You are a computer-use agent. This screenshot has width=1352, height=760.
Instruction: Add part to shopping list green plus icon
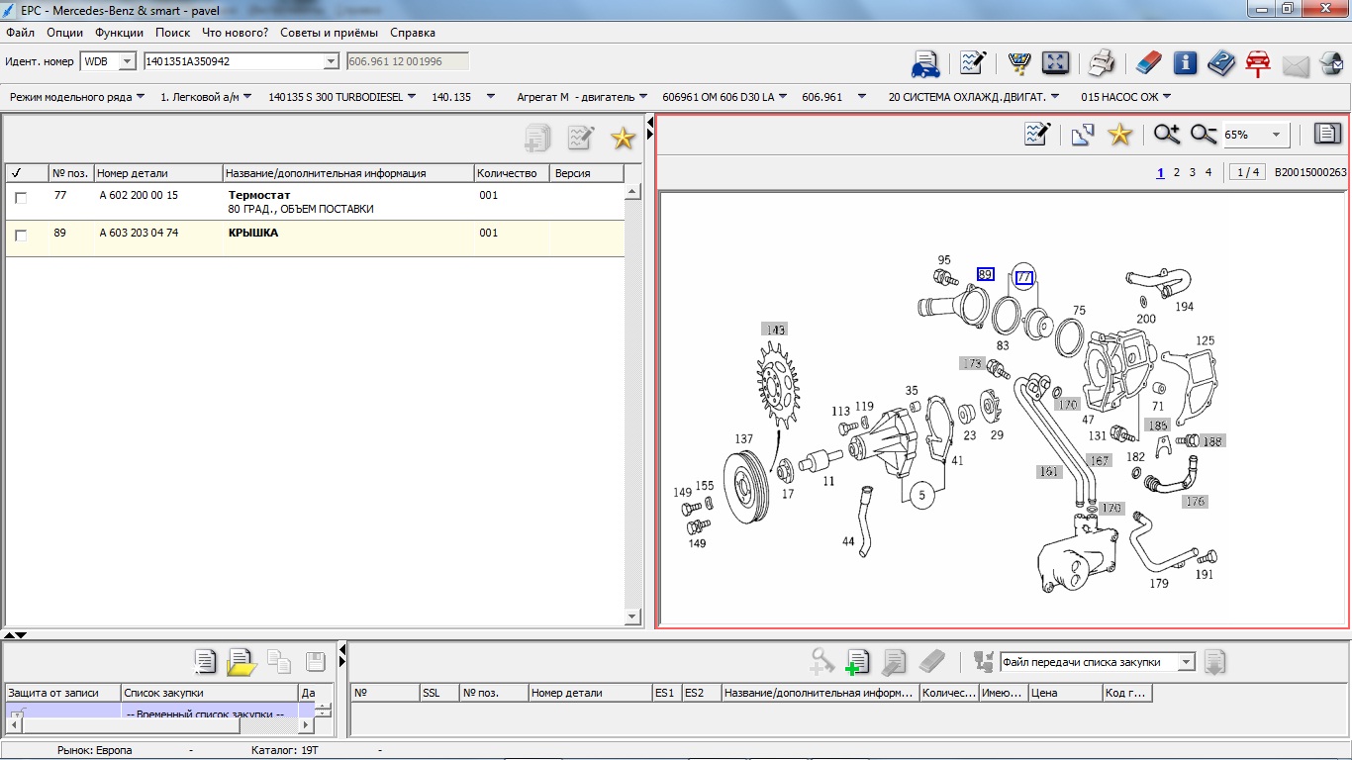pyautogui.click(x=857, y=662)
